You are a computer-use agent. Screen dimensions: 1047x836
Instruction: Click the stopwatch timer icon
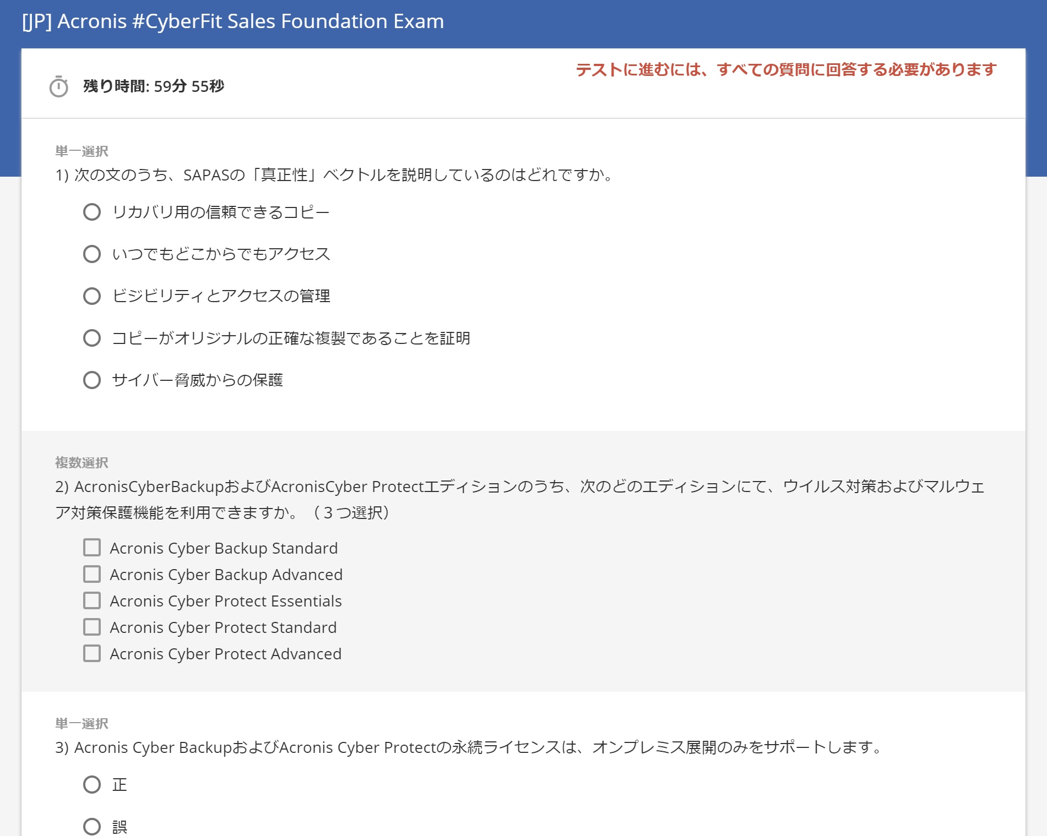coord(58,86)
